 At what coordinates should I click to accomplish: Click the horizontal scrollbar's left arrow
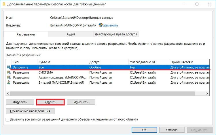click(x=8, y=93)
